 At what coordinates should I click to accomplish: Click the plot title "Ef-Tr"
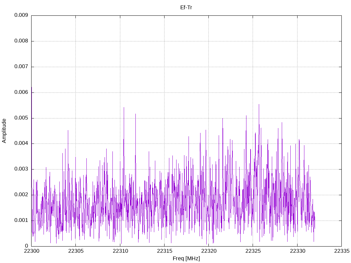186,8
